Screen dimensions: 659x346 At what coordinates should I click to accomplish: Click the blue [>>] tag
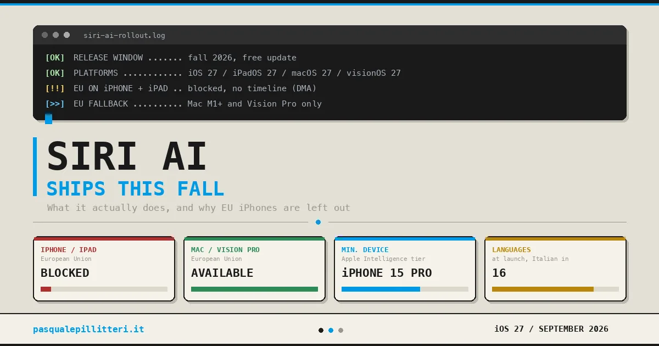click(x=55, y=104)
